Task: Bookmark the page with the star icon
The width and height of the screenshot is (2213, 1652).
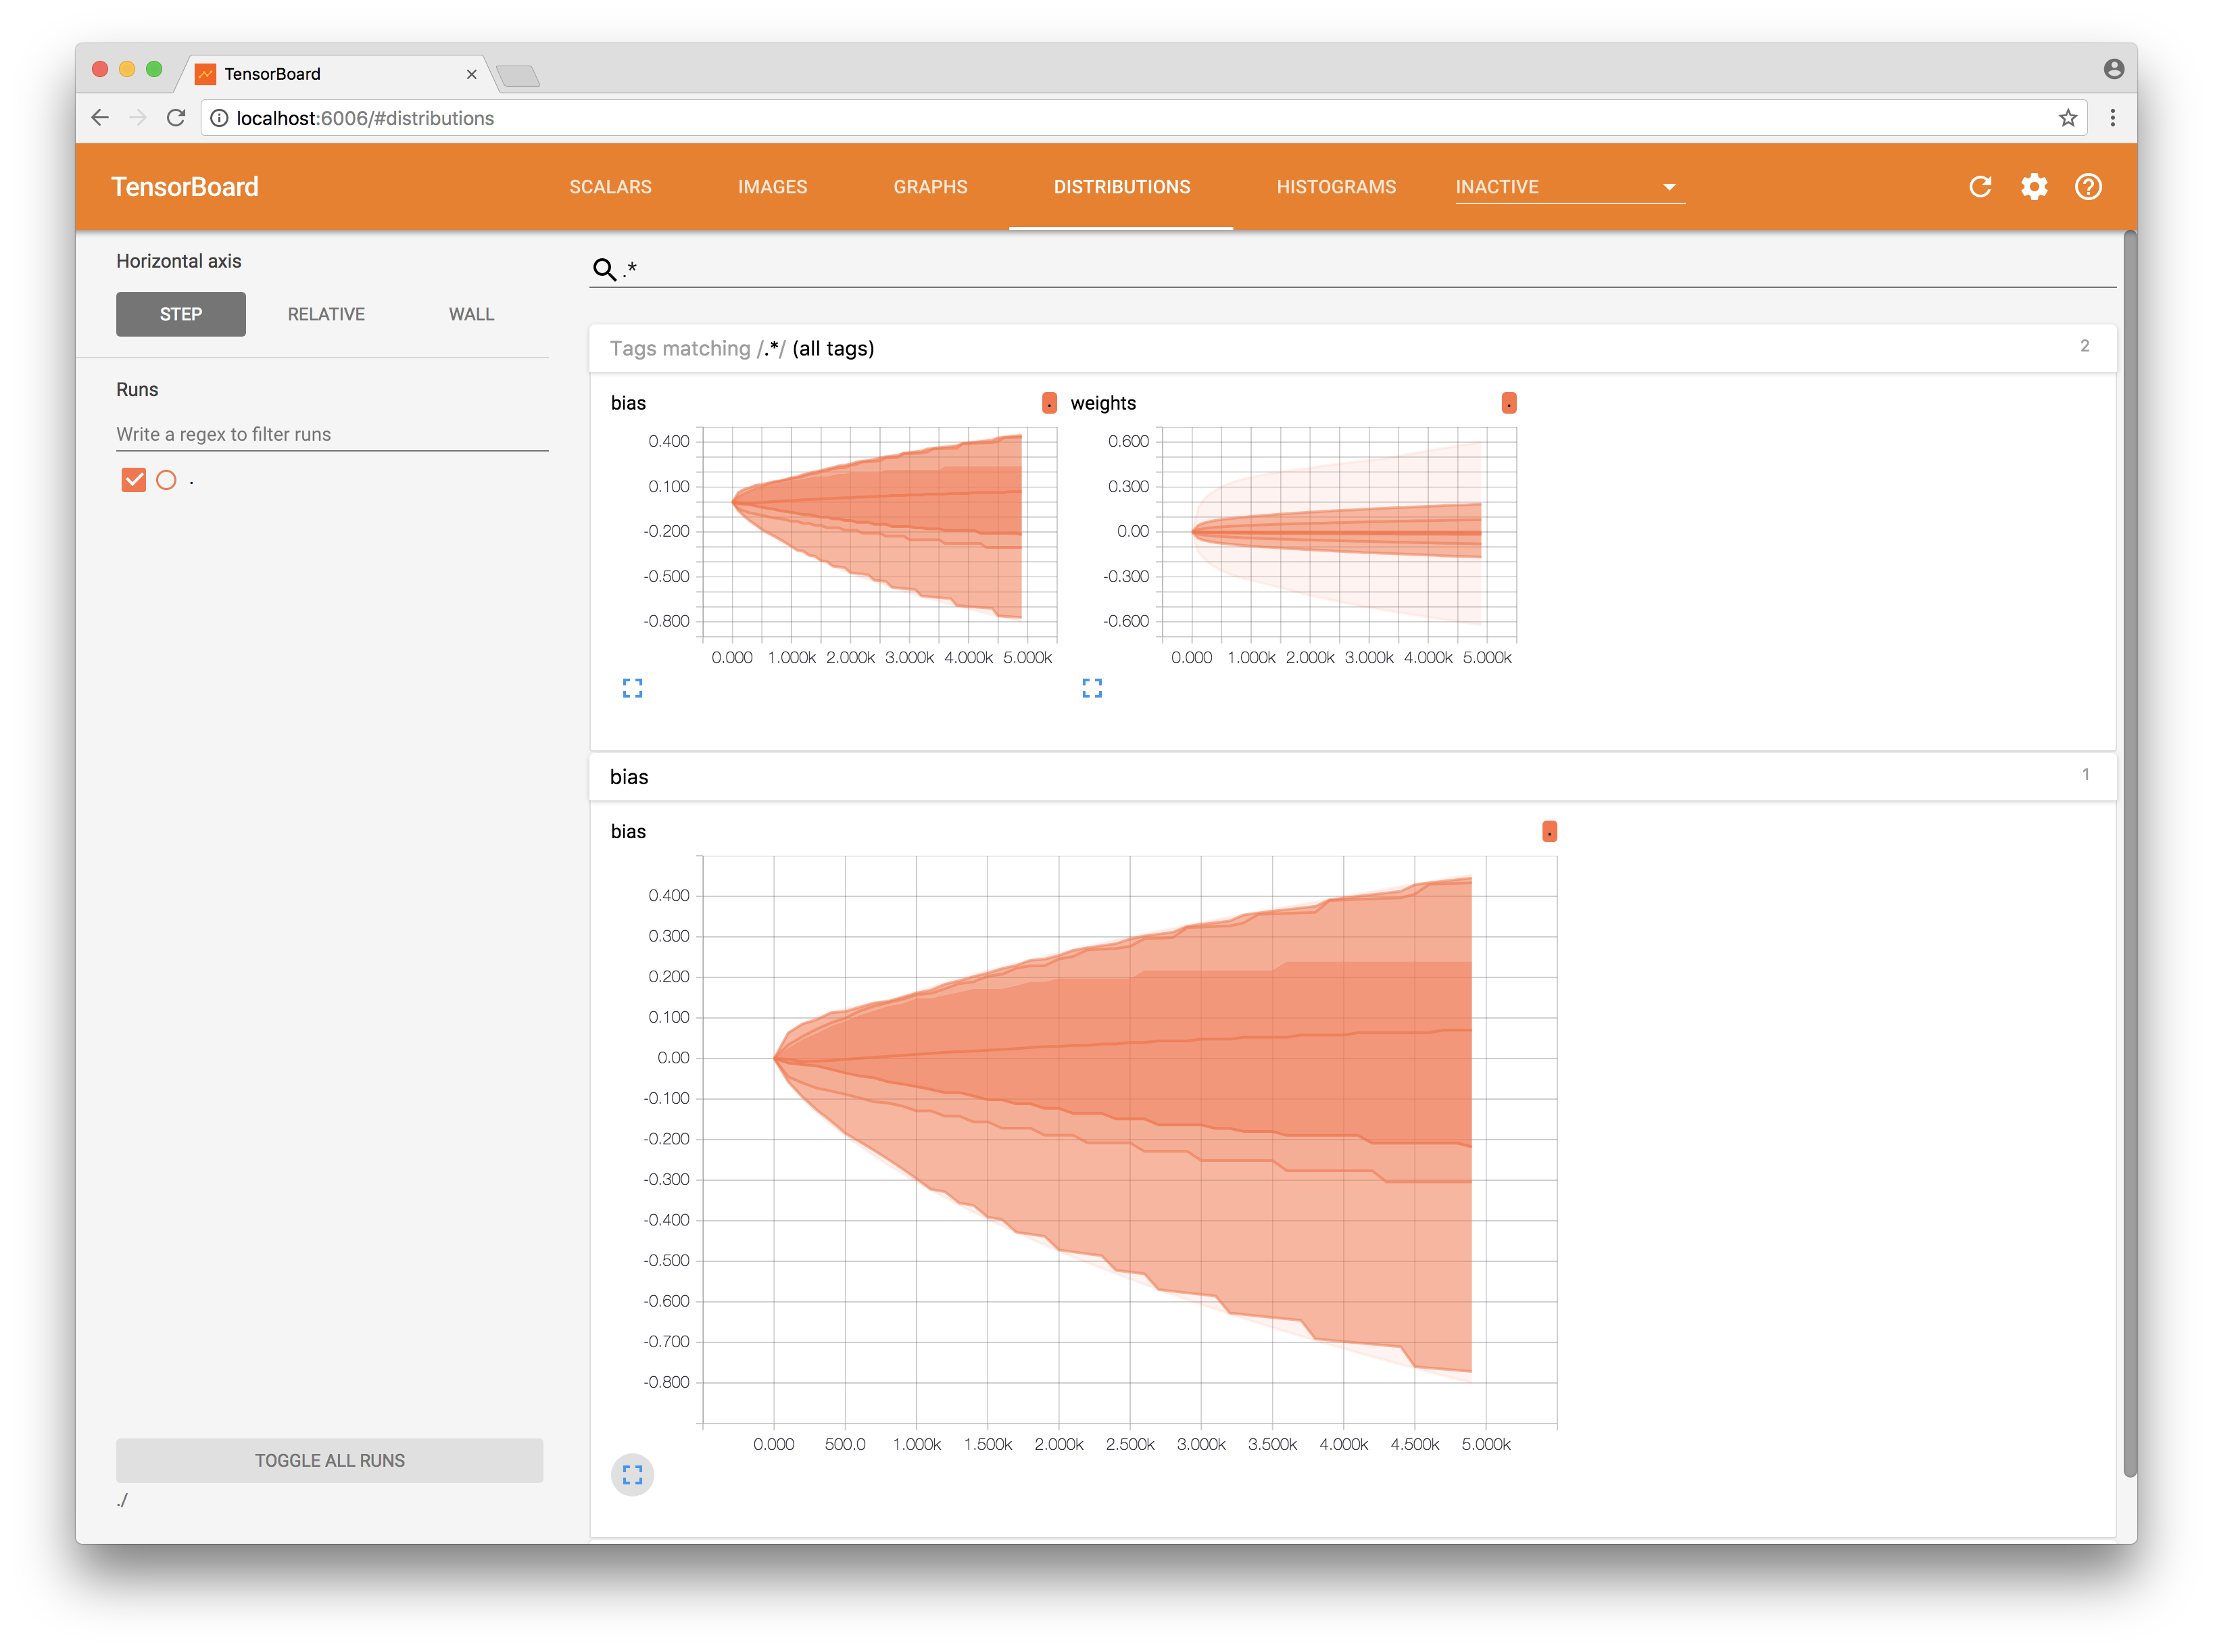Action: pos(2068,118)
